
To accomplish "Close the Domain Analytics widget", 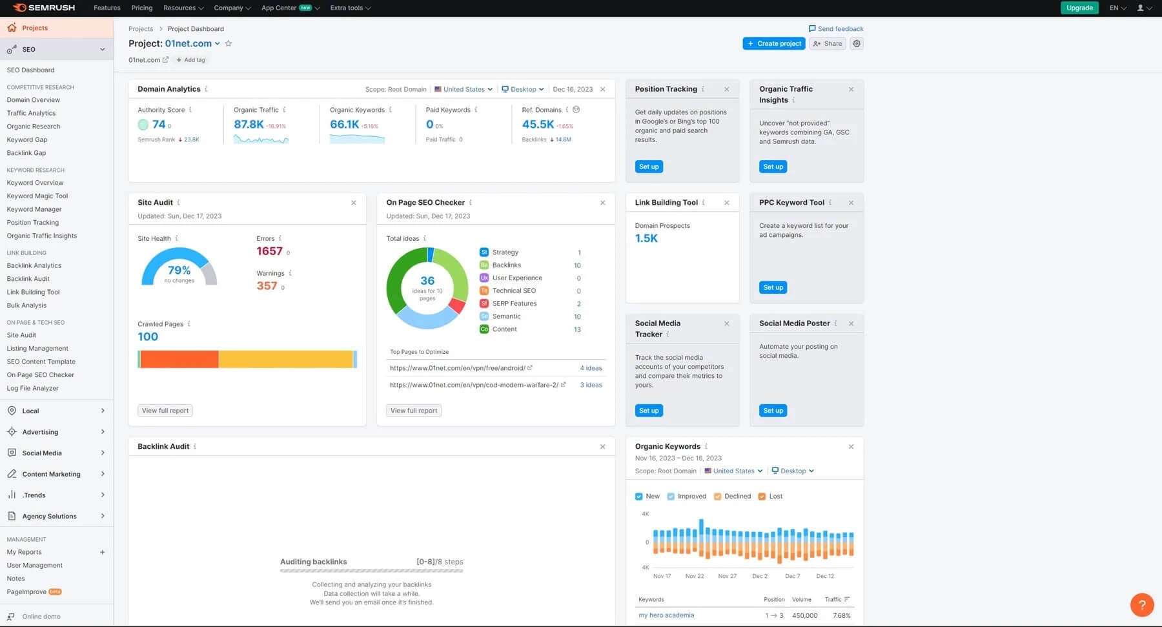I will [603, 89].
